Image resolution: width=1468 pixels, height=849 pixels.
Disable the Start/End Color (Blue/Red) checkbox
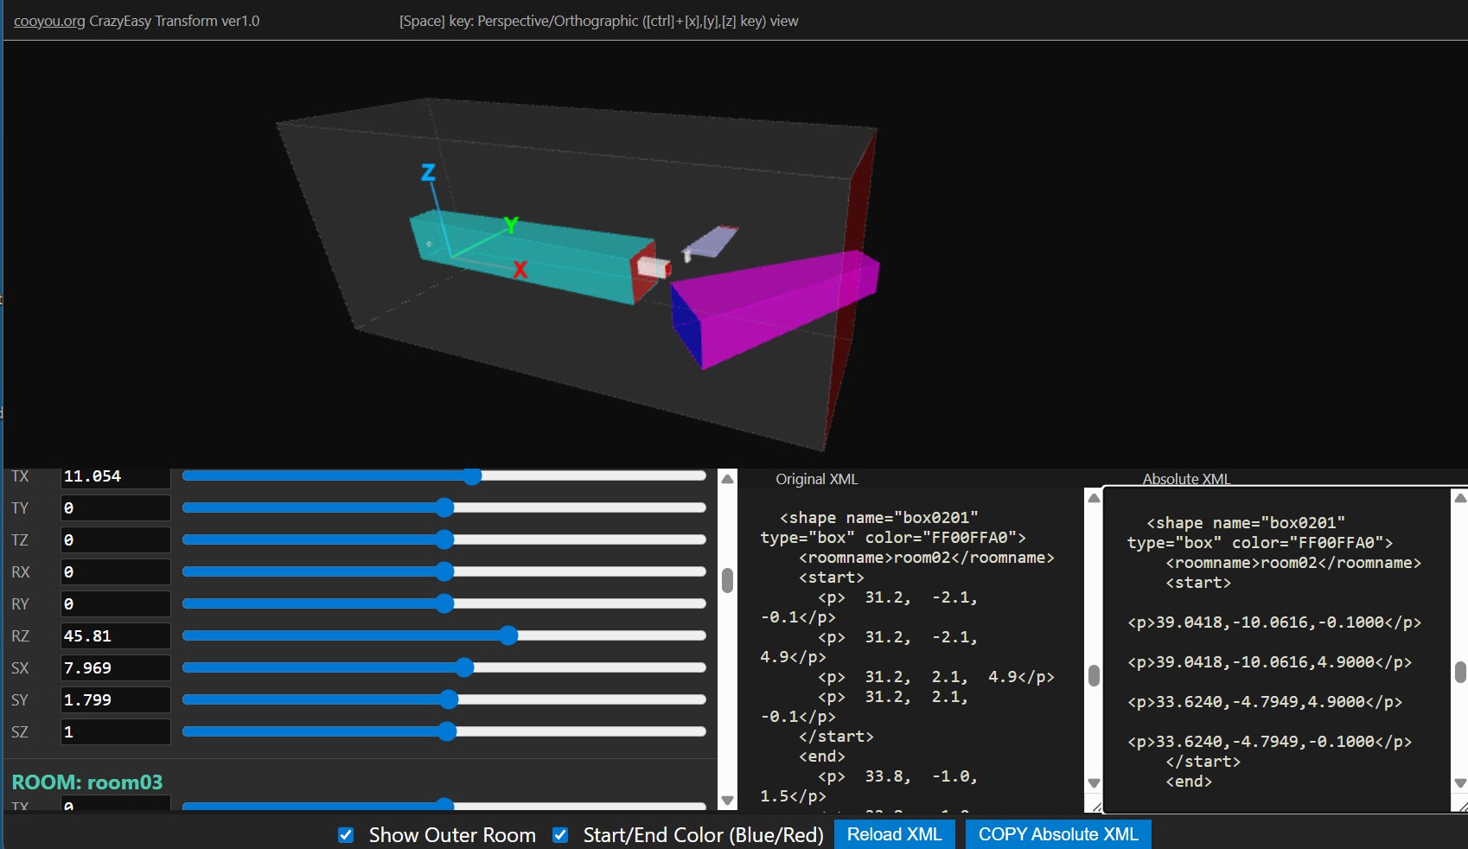(560, 835)
